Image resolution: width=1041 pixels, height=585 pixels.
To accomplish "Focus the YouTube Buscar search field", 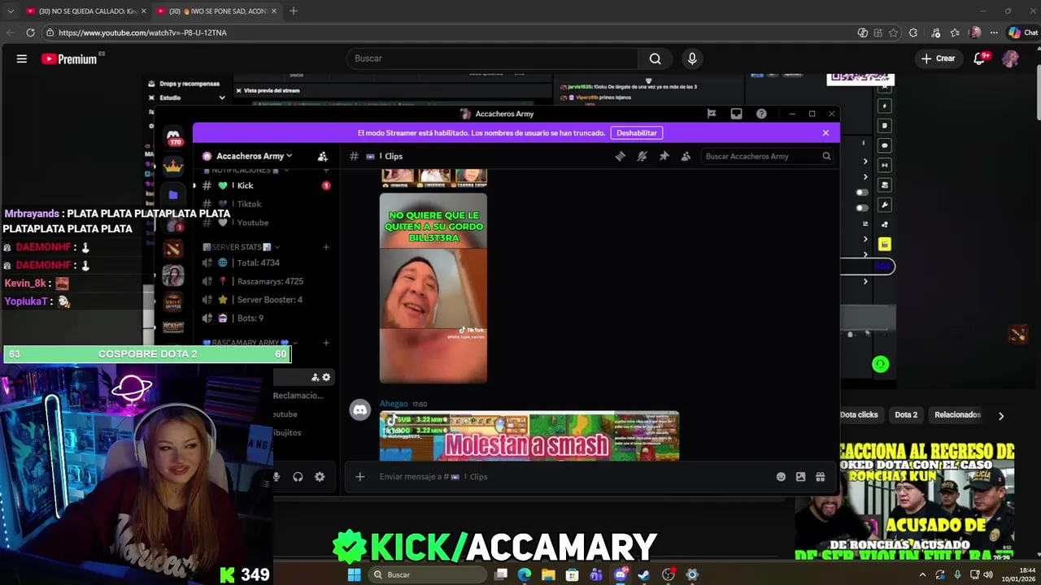I will [x=493, y=58].
